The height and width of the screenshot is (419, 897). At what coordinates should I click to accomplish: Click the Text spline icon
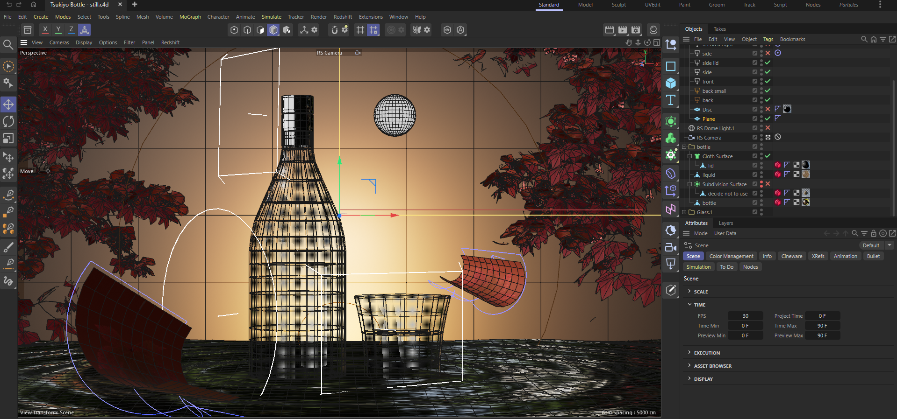coord(671,100)
